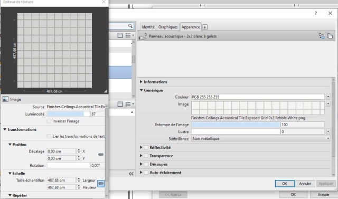Toggle the position offset link icon
The height and width of the screenshot is (199, 338).
pyautogui.click(x=101, y=155)
